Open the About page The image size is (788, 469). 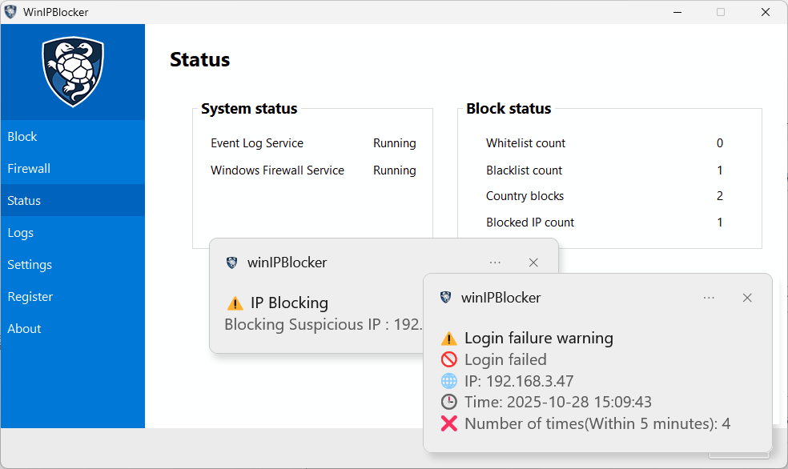(x=24, y=328)
